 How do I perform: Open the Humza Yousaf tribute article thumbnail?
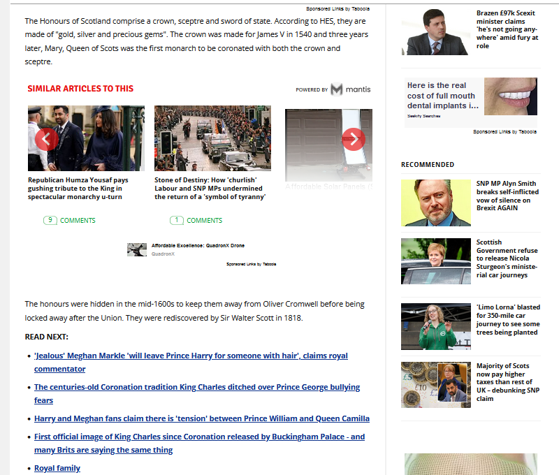pyautogui.click(x=86, y=138)
